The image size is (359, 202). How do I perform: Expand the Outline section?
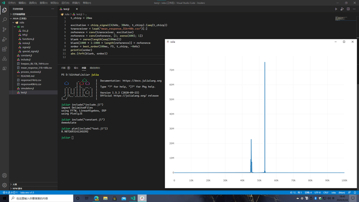[15, 185]
